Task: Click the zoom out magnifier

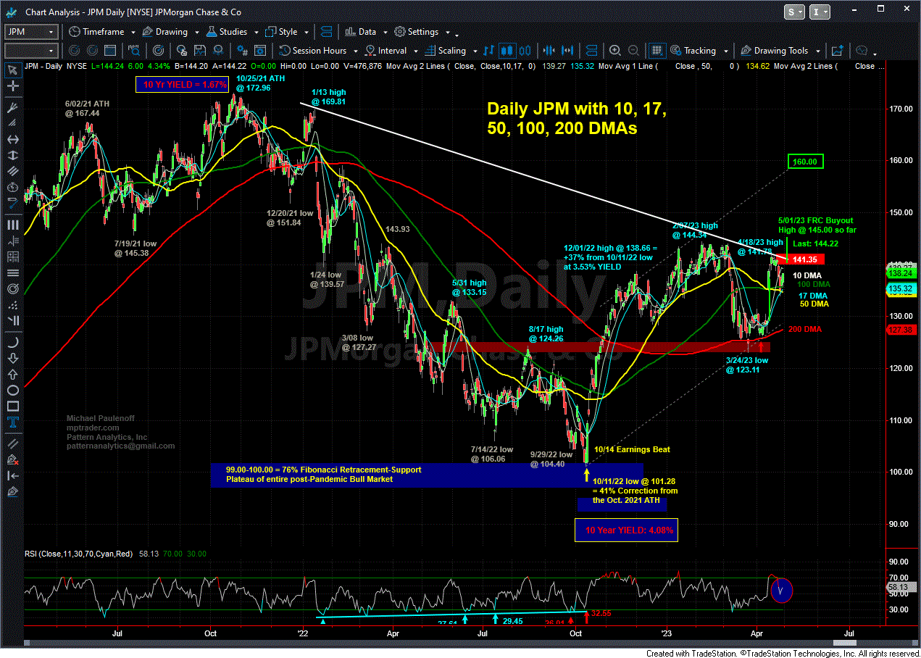Action: click(x=633, y=51)
